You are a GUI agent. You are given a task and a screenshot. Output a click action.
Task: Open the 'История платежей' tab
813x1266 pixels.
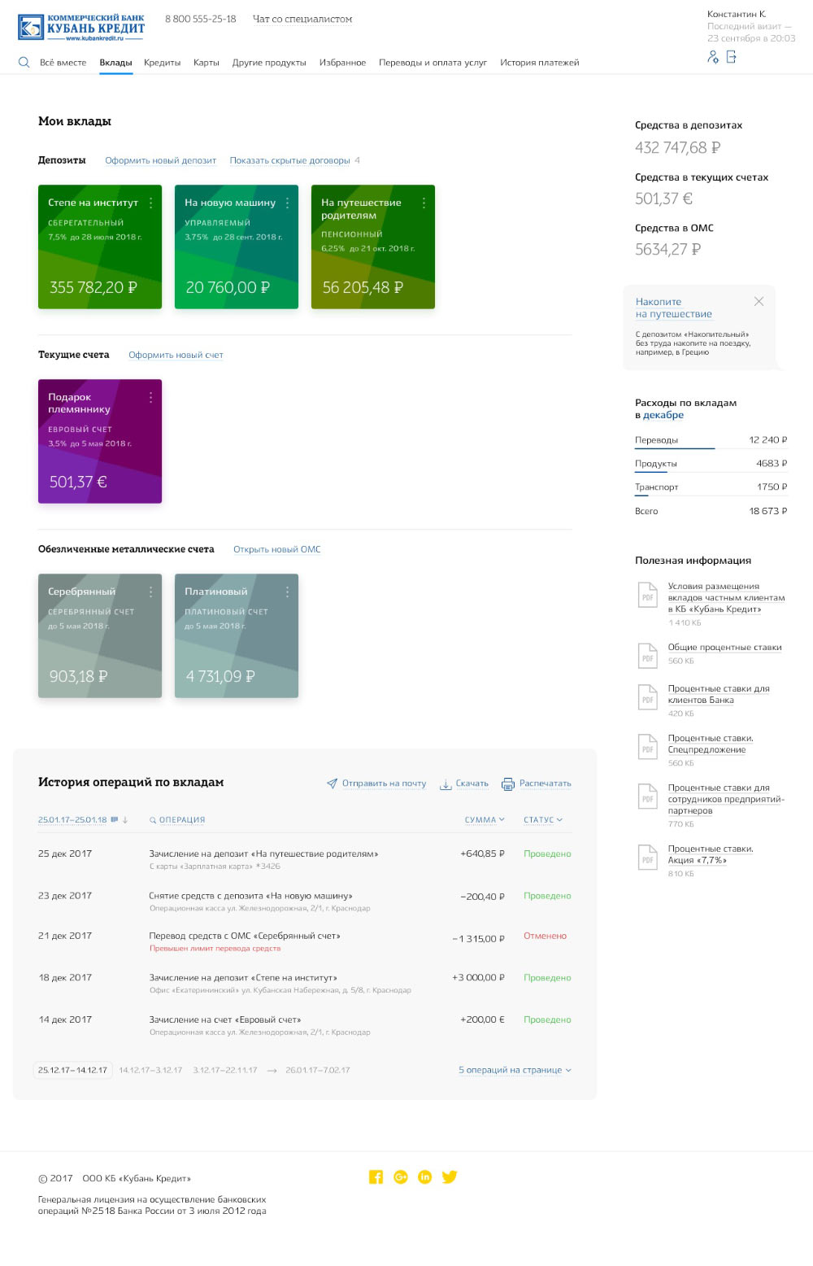pyautogui.click(x=539, y=63)
